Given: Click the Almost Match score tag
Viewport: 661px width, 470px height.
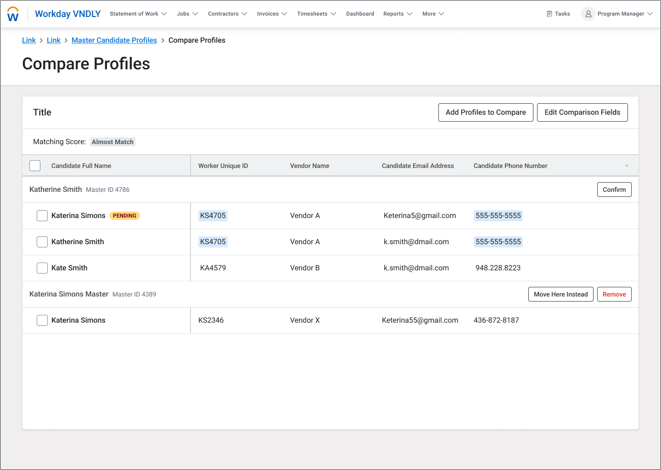Looking at the screenshot, I should click(112, 142).
